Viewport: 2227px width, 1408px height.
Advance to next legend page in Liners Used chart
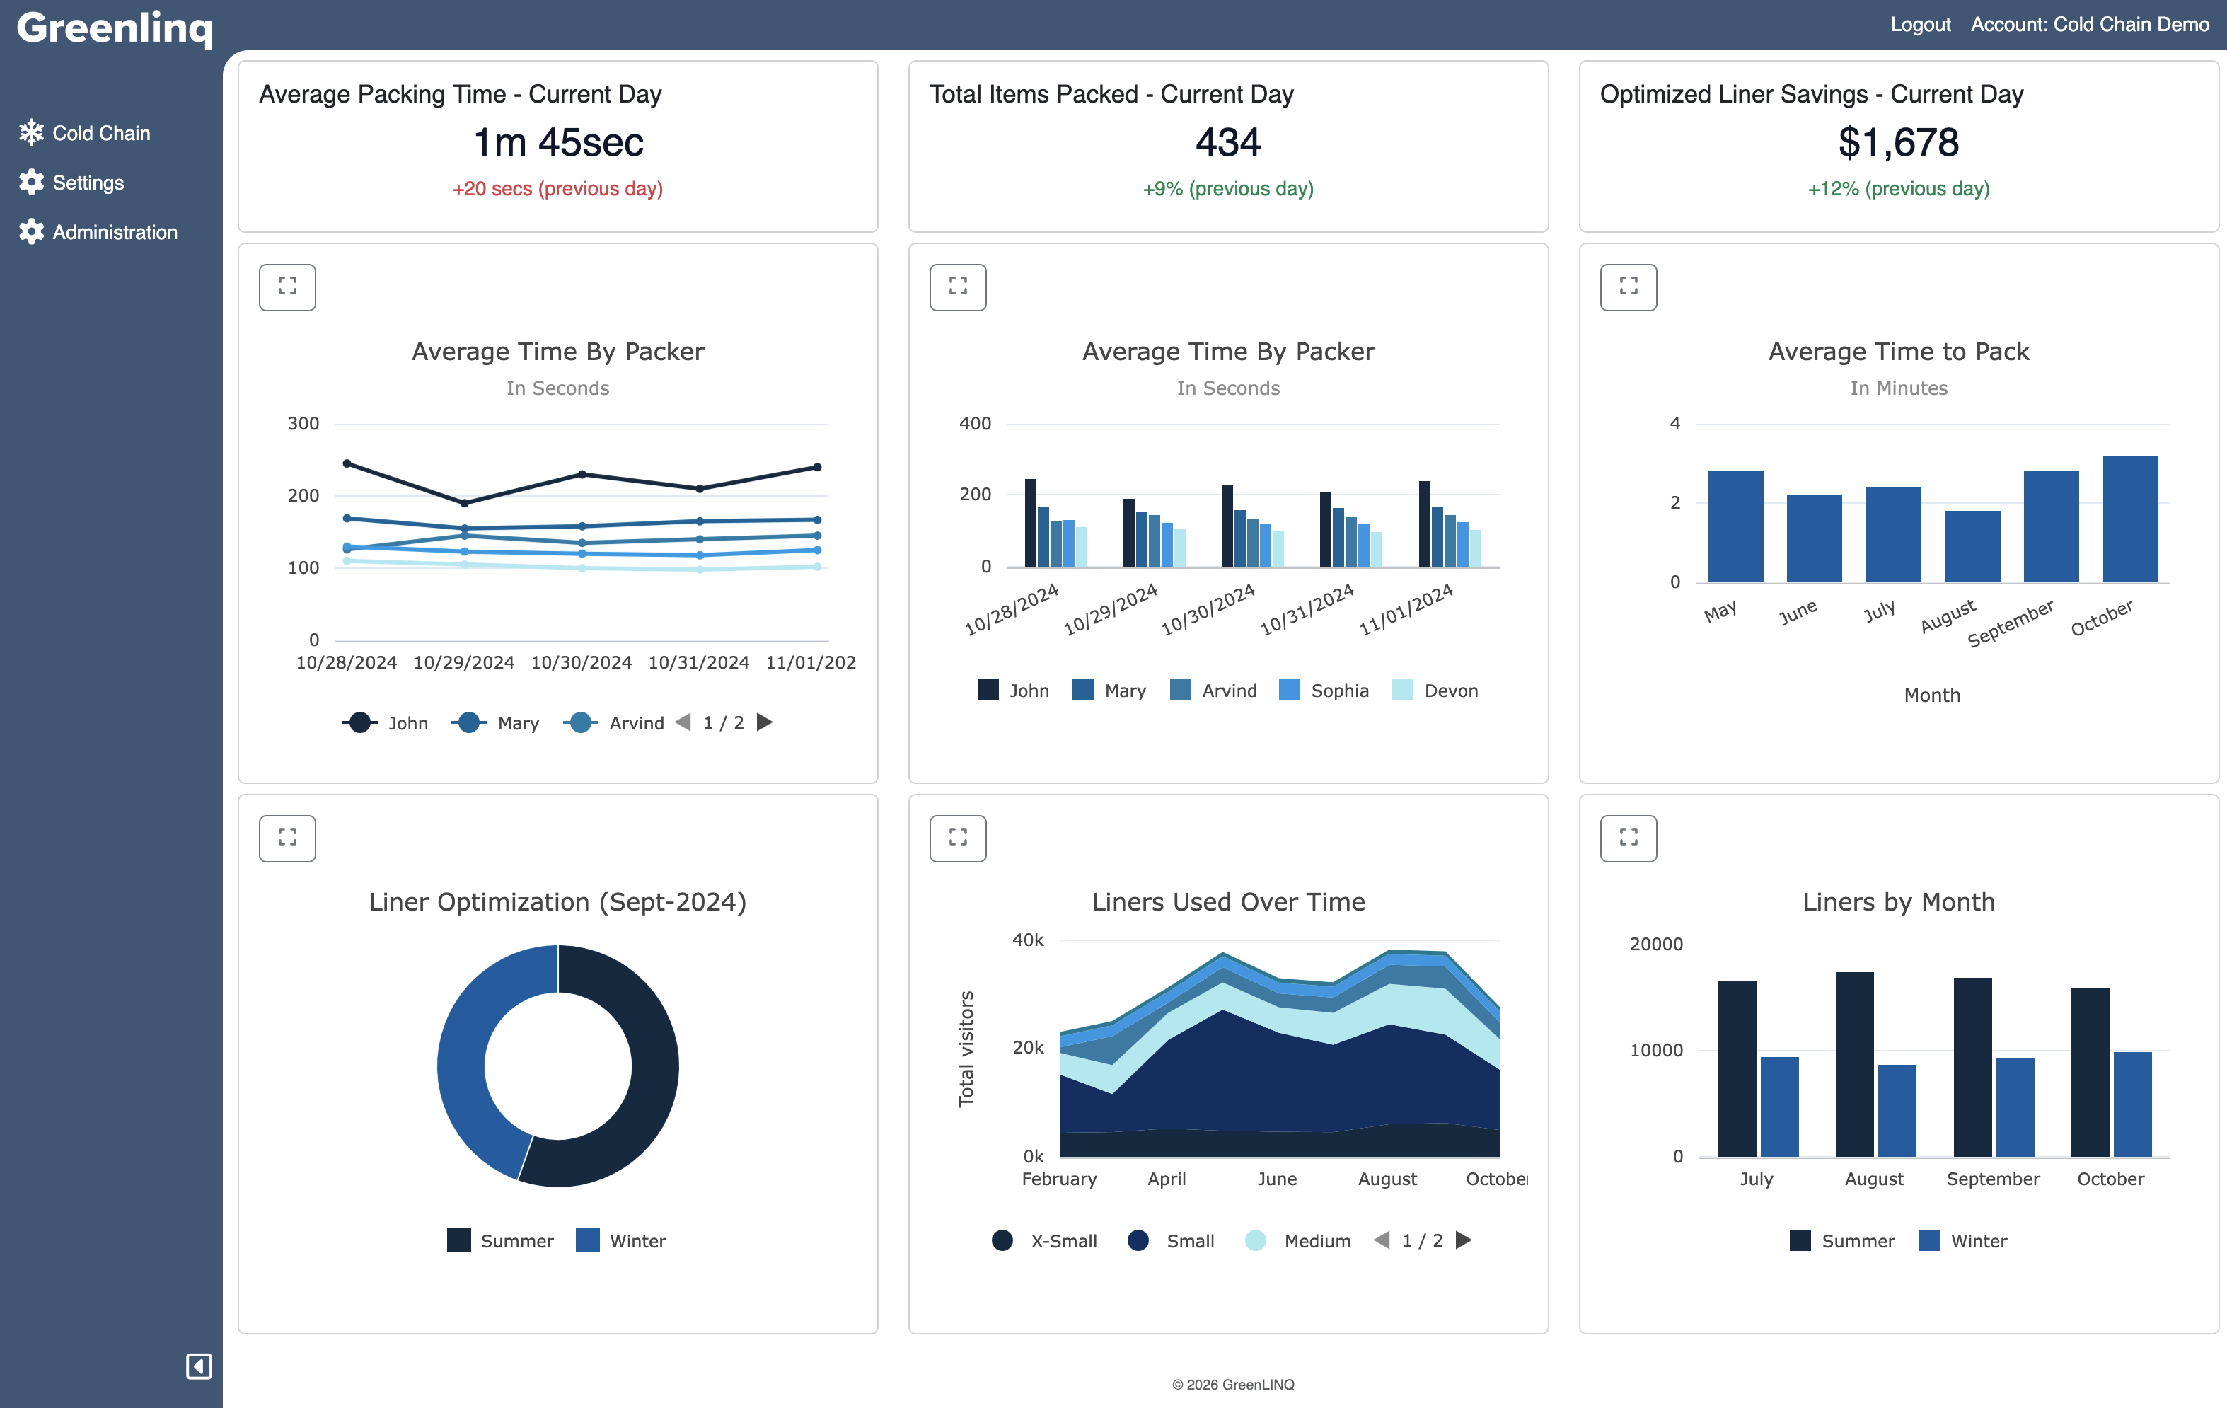(x=1464, y=1240)
